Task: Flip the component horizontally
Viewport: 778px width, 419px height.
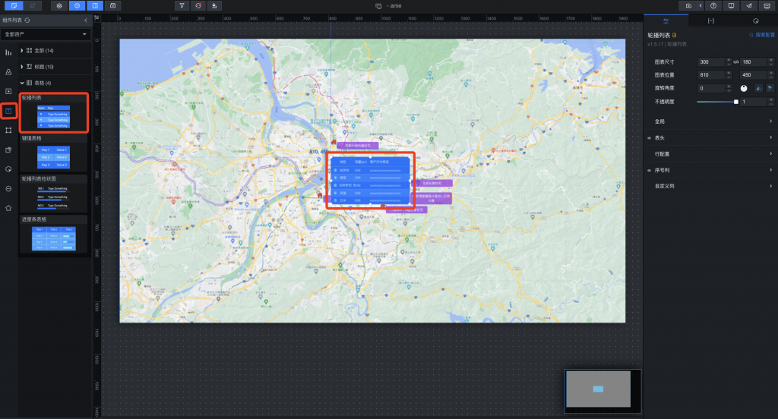Action: tap(759, 88)
